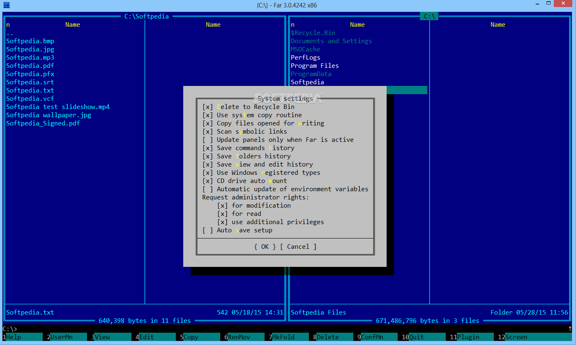Select Documents and Settings folder

pyautogui.click(x=331, y=41)
